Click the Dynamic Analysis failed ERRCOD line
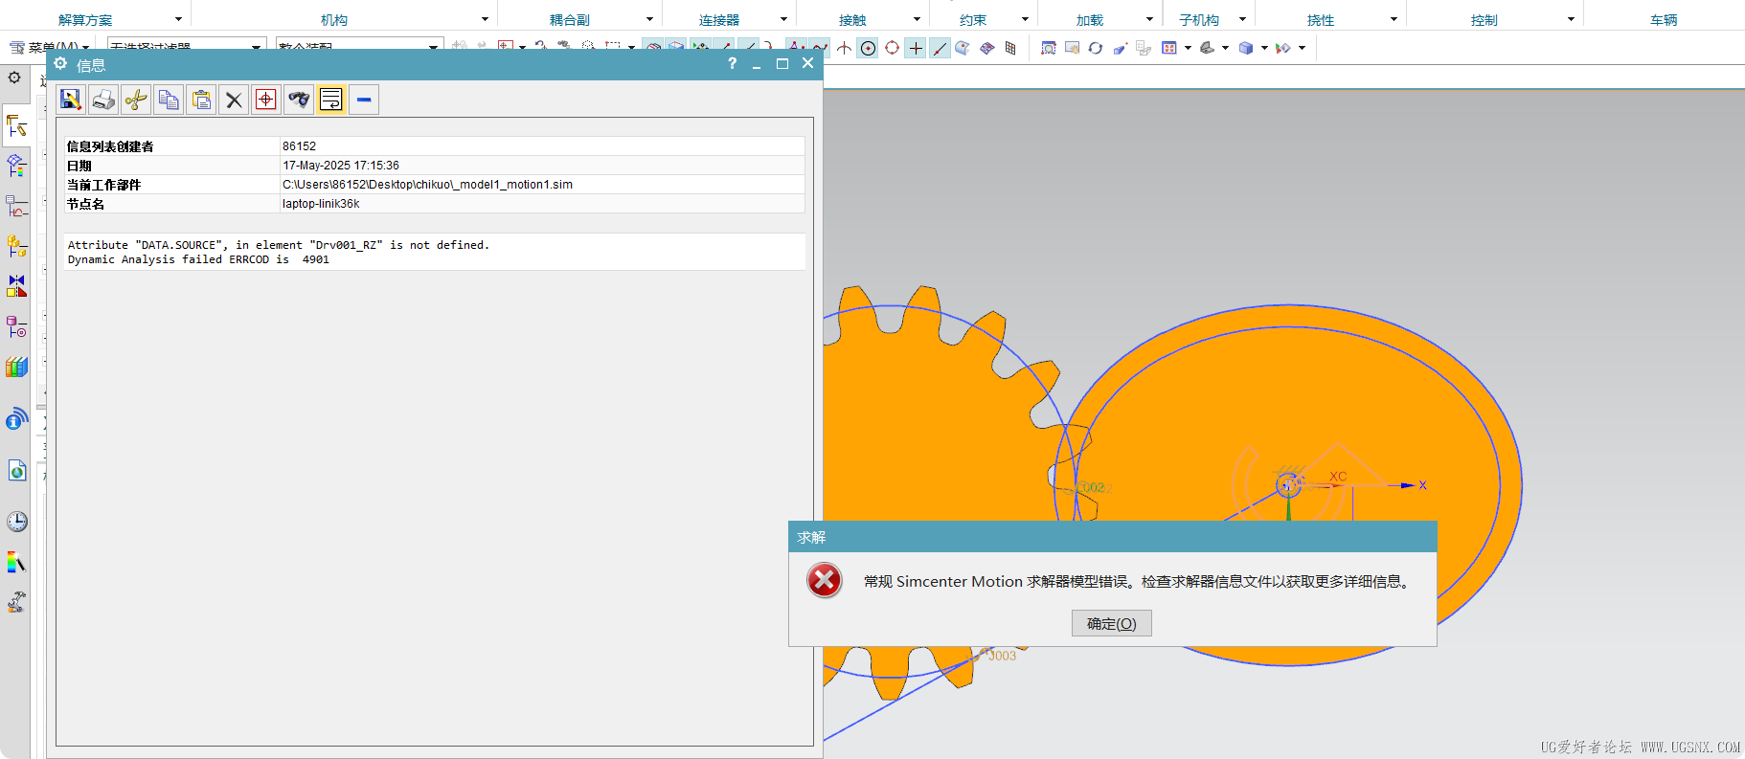The height and width of the screenshot is (759, 1745). coord(198,259)
